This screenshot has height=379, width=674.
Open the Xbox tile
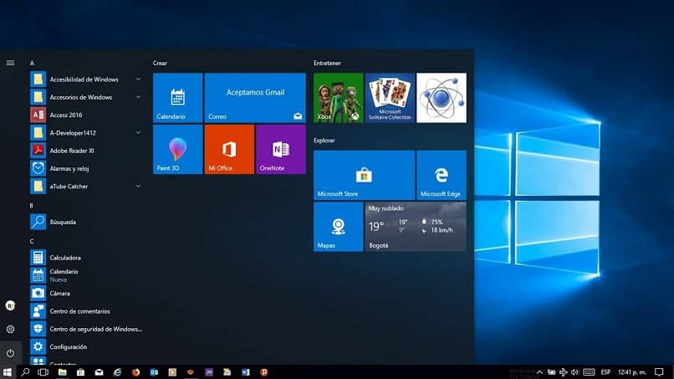click(339, 98)
